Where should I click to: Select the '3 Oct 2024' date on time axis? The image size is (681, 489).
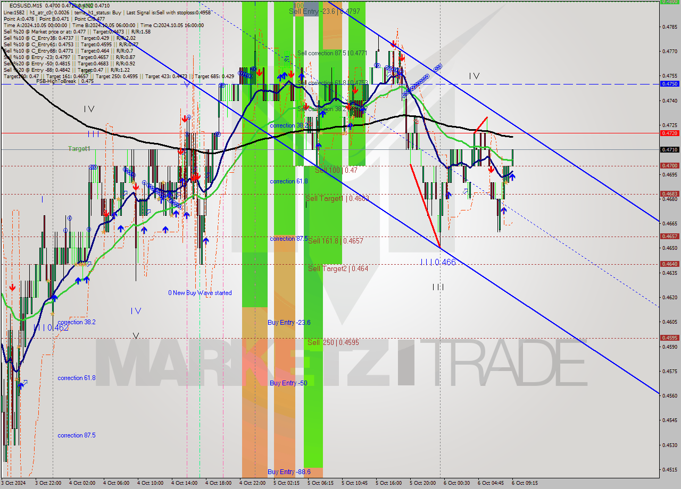pyautogui.click(x=14, y=483)
